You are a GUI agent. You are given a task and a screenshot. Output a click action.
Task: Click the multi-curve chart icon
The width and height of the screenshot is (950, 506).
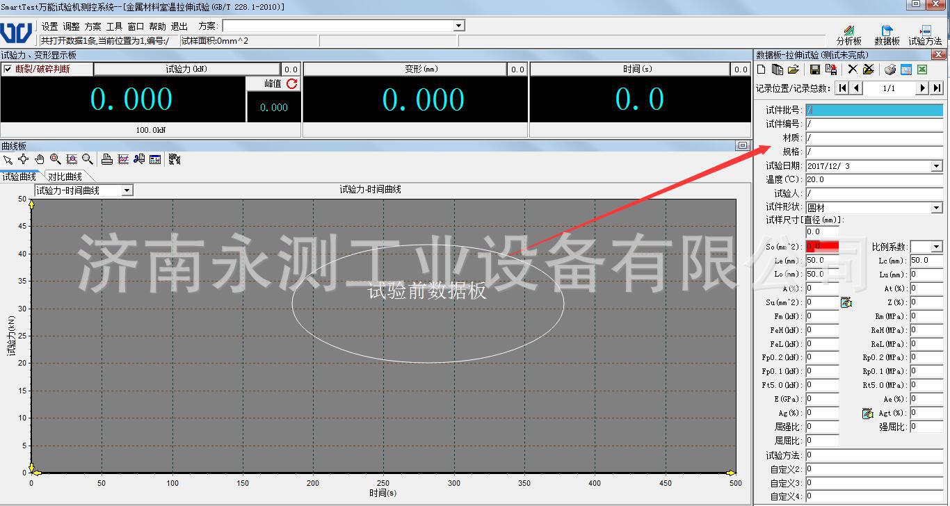point(123,159)
